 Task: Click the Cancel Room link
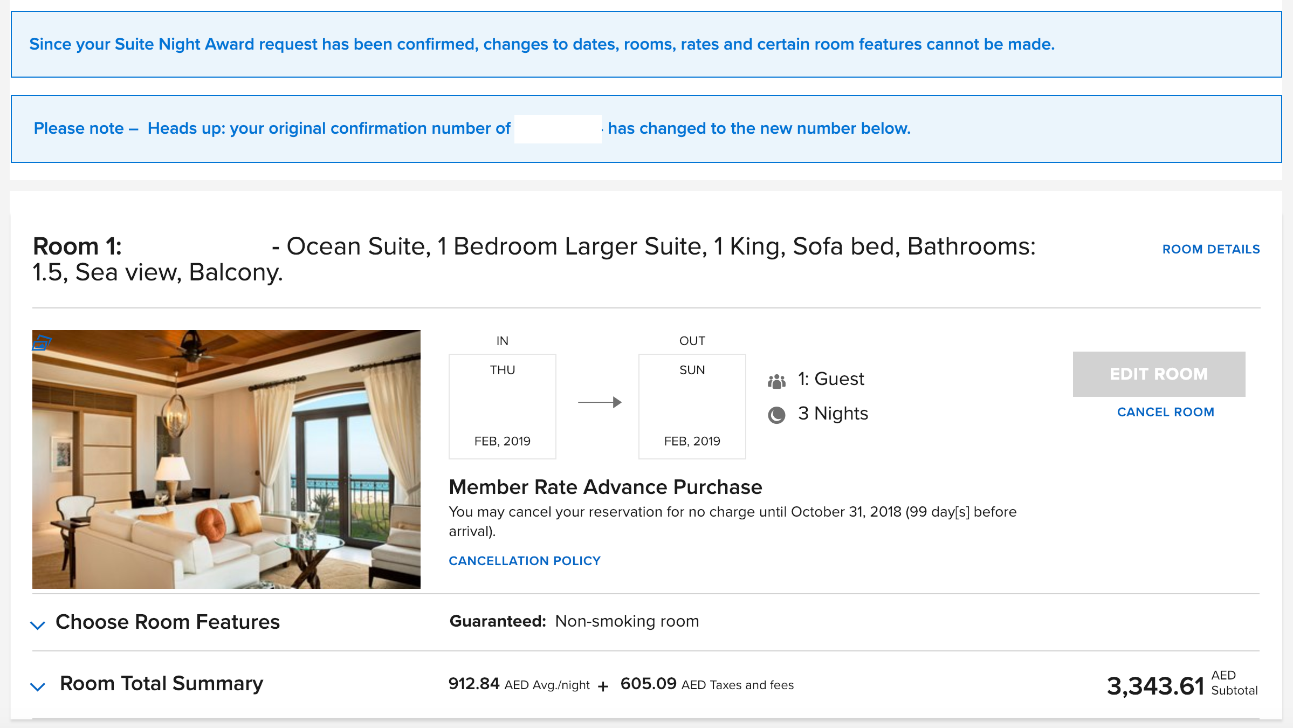point(1165,412)
